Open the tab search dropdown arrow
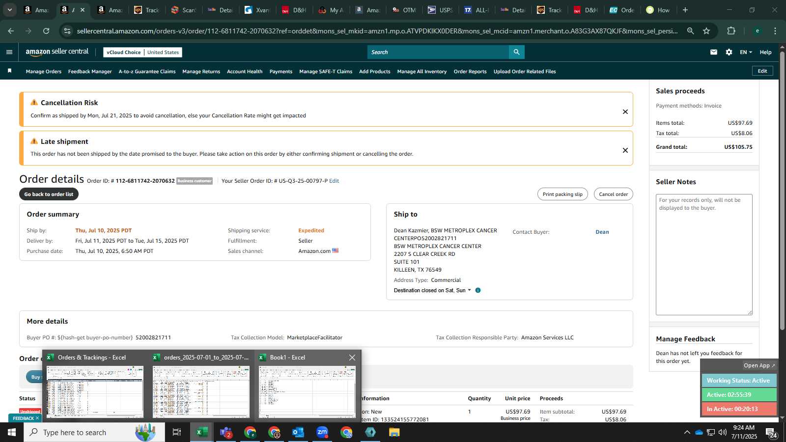 point(9,10)
